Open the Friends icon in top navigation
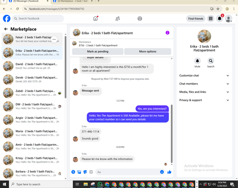The height and width of the screenshot is (188, 238). click(118, 19)
